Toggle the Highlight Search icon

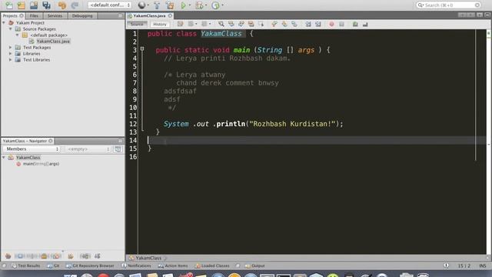click(251, 24)
